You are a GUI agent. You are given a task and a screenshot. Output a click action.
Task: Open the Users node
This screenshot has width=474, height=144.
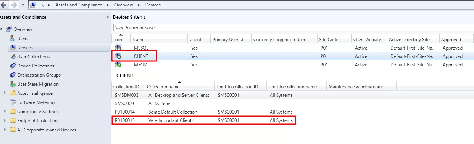23,38
